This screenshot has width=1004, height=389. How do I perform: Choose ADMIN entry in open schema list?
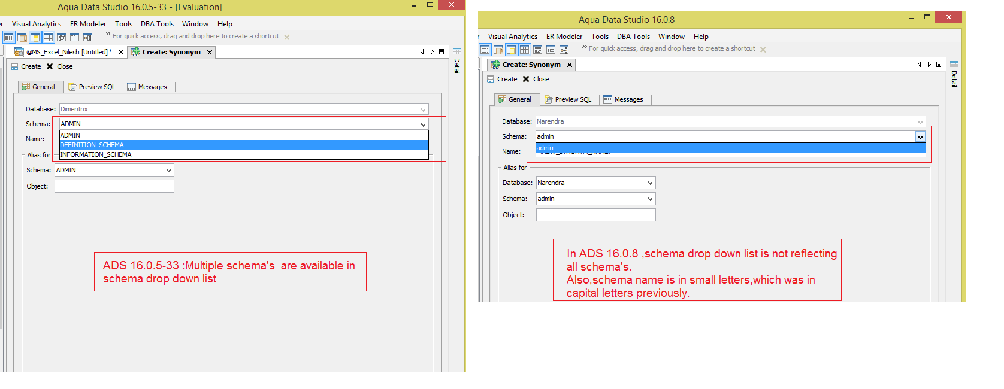coord(244,135)
